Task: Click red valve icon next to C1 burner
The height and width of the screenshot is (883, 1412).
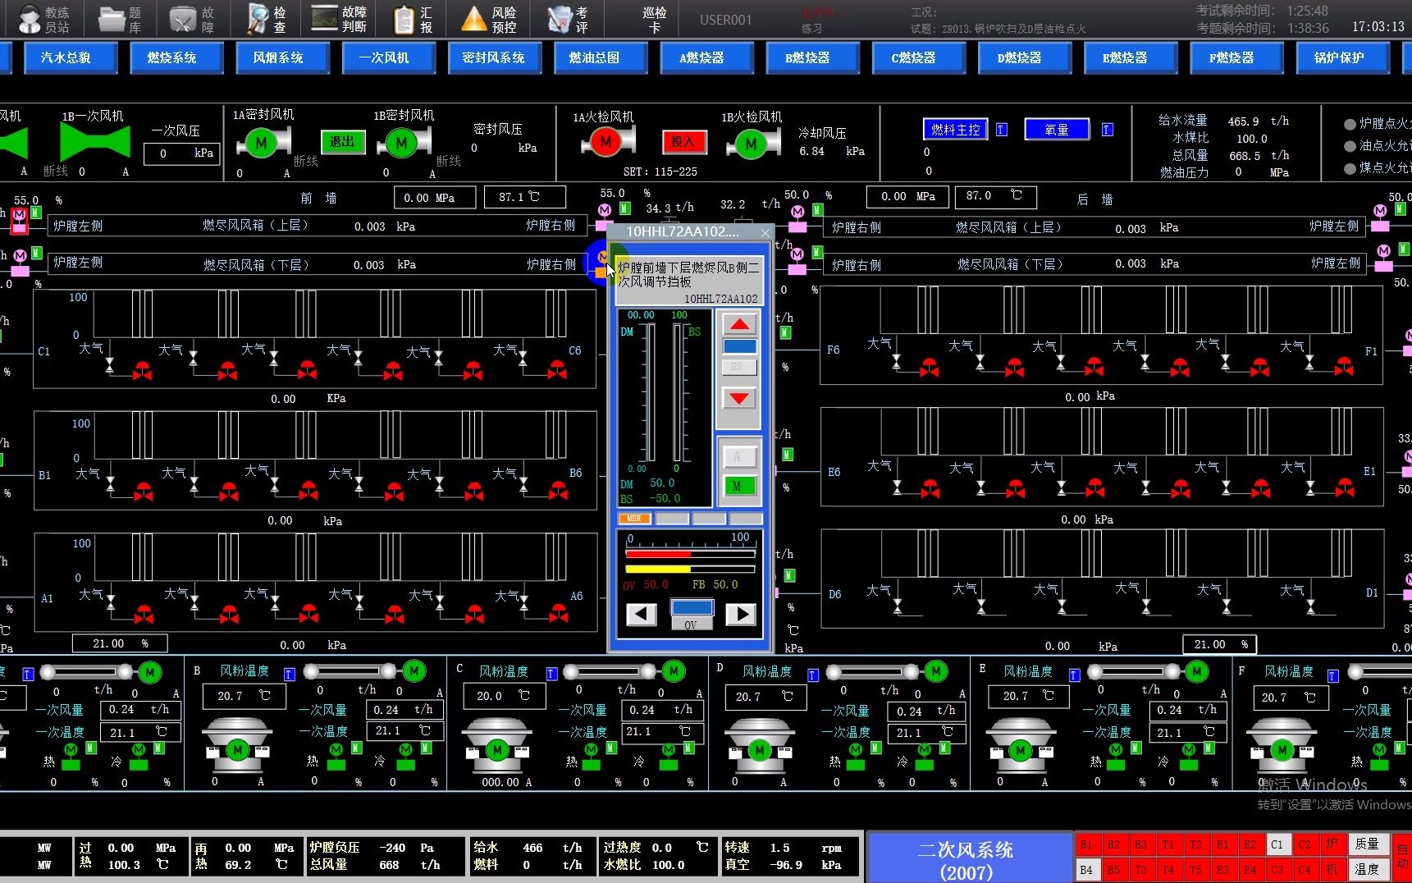Action: 143,370
